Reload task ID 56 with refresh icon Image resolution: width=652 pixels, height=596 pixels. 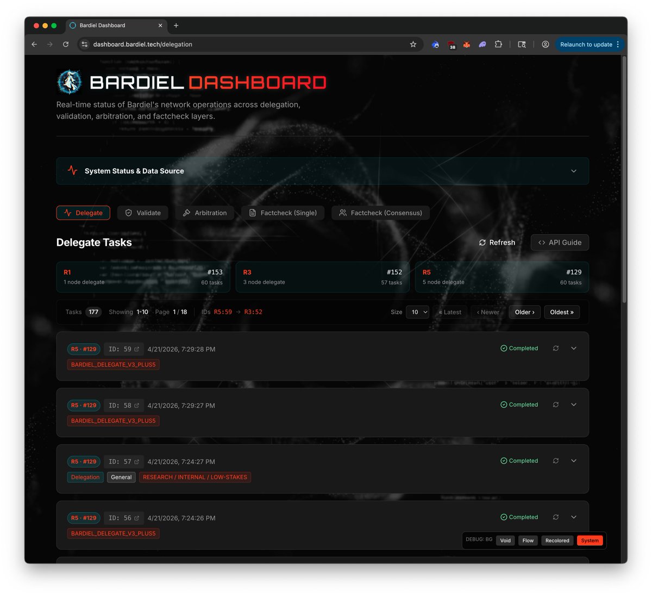[x=556, y=517]
